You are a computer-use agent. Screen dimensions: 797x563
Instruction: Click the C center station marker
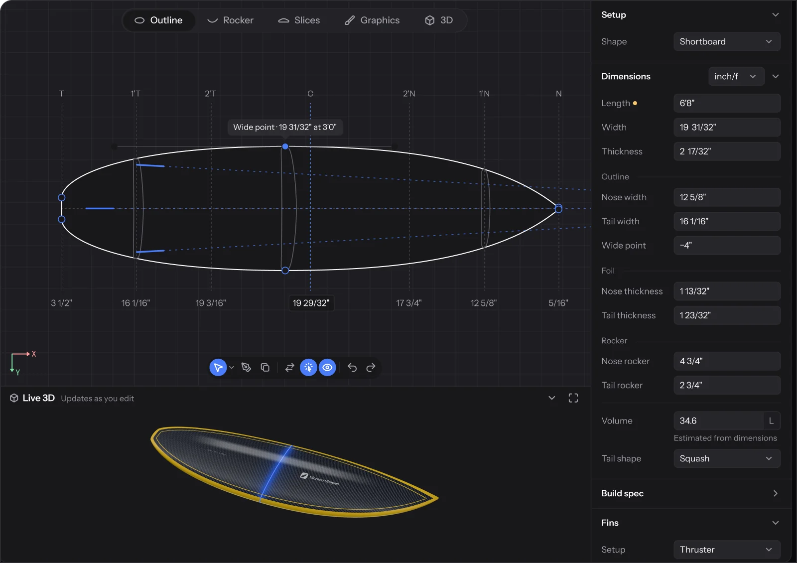[310, 94]
